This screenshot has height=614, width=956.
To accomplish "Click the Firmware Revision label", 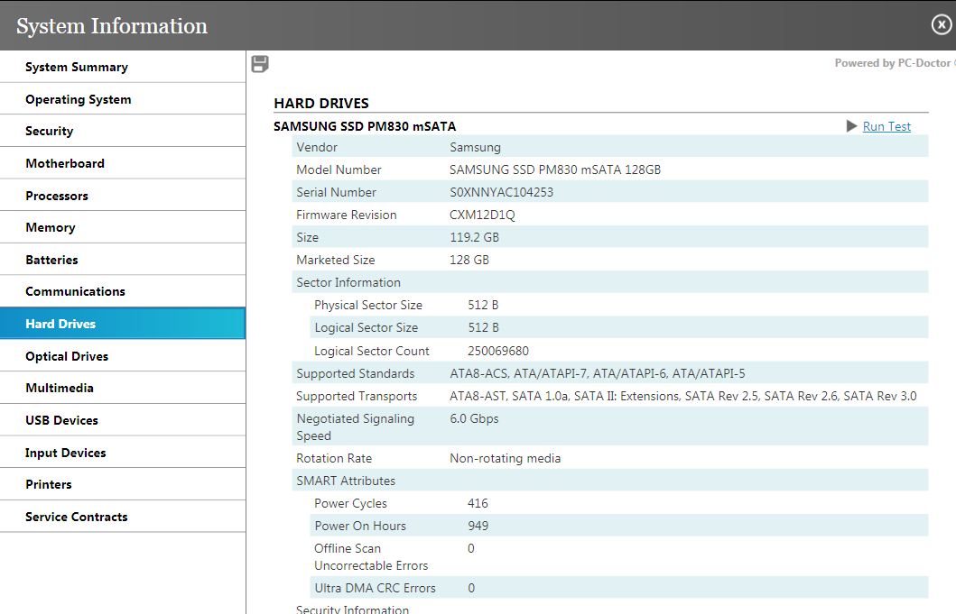I will pyautogui.click(x=347, y=215).
